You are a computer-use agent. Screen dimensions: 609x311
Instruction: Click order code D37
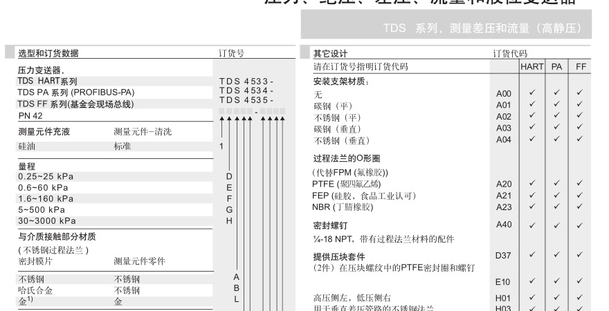click(503, 256)
